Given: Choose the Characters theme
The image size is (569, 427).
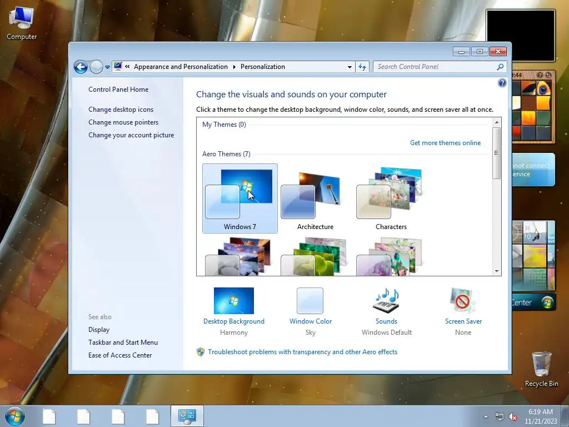Looking at the screenshot, I should pyautogui.click(x=391, y=198).
